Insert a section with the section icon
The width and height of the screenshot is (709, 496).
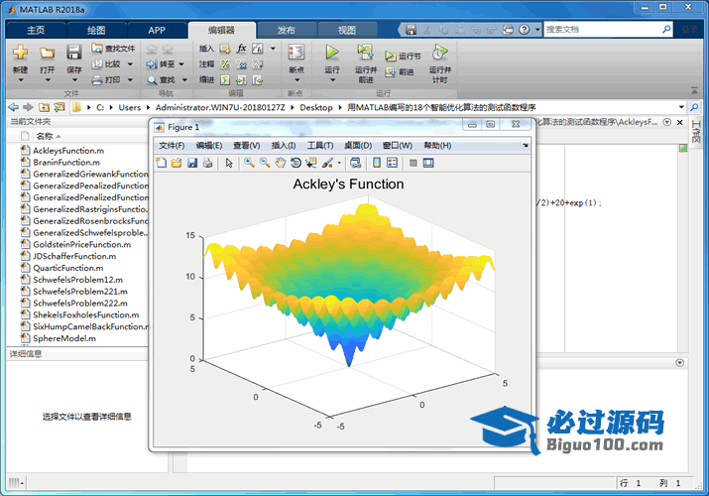click(225, 49)
